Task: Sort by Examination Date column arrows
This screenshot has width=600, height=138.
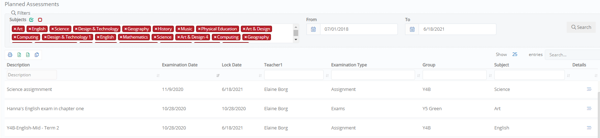Action: click(218, 76)
